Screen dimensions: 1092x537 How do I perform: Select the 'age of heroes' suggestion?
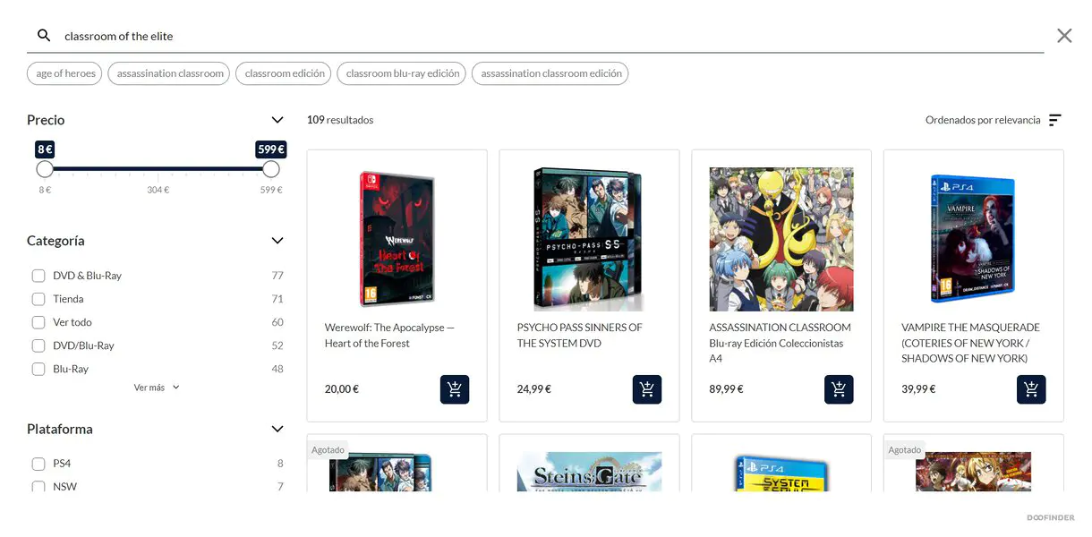click(66, 73)
